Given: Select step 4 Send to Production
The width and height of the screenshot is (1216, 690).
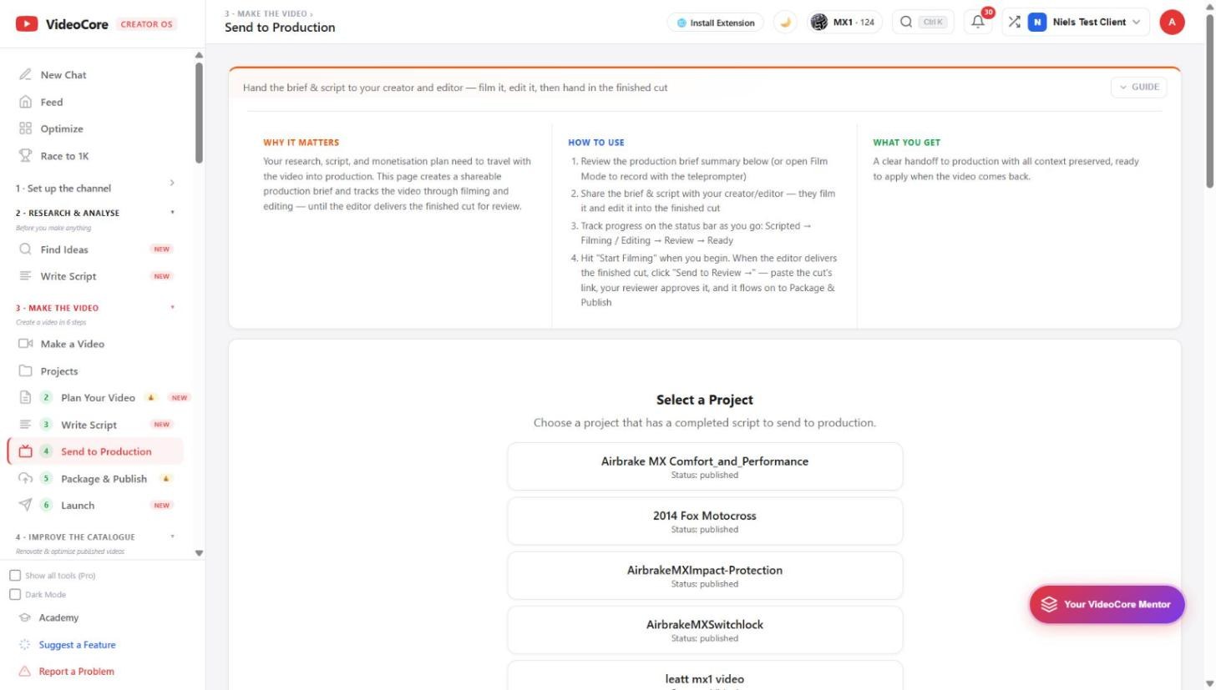Looking at the screenshot, I should click(x=95, y=451).
